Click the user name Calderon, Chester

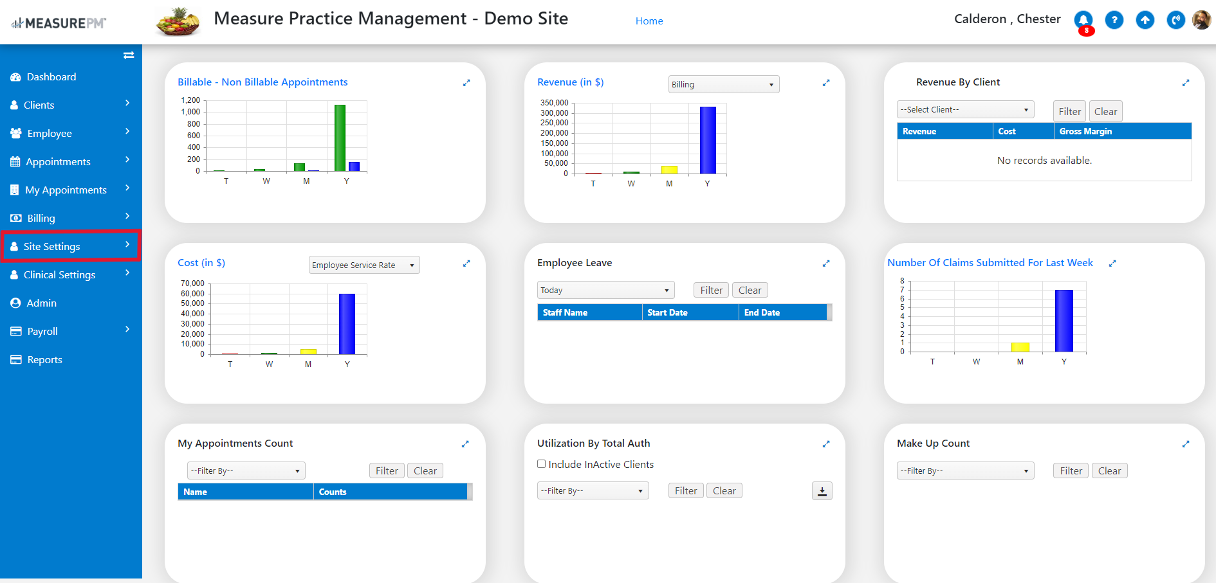pyautogui.click(x=1008, y=19)
